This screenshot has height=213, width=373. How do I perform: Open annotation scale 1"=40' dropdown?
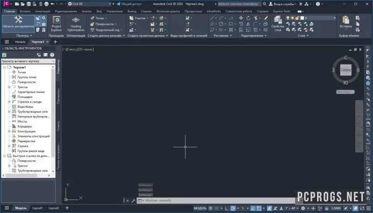coord(292,208)
